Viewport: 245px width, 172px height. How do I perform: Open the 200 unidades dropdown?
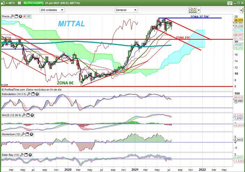tap(52, 10)
